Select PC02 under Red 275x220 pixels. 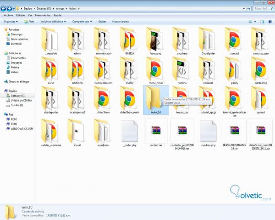point(14,119)
